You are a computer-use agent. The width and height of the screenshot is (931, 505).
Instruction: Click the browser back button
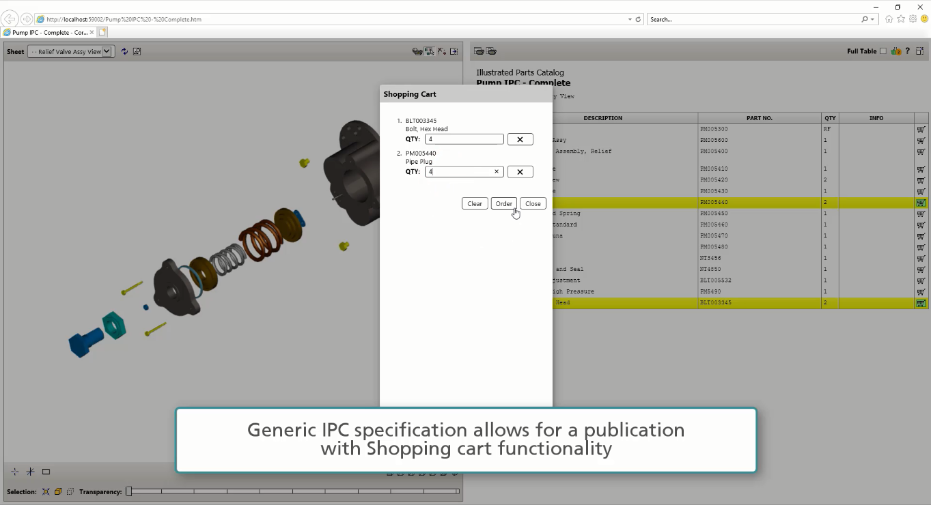(x=10, y=19)
